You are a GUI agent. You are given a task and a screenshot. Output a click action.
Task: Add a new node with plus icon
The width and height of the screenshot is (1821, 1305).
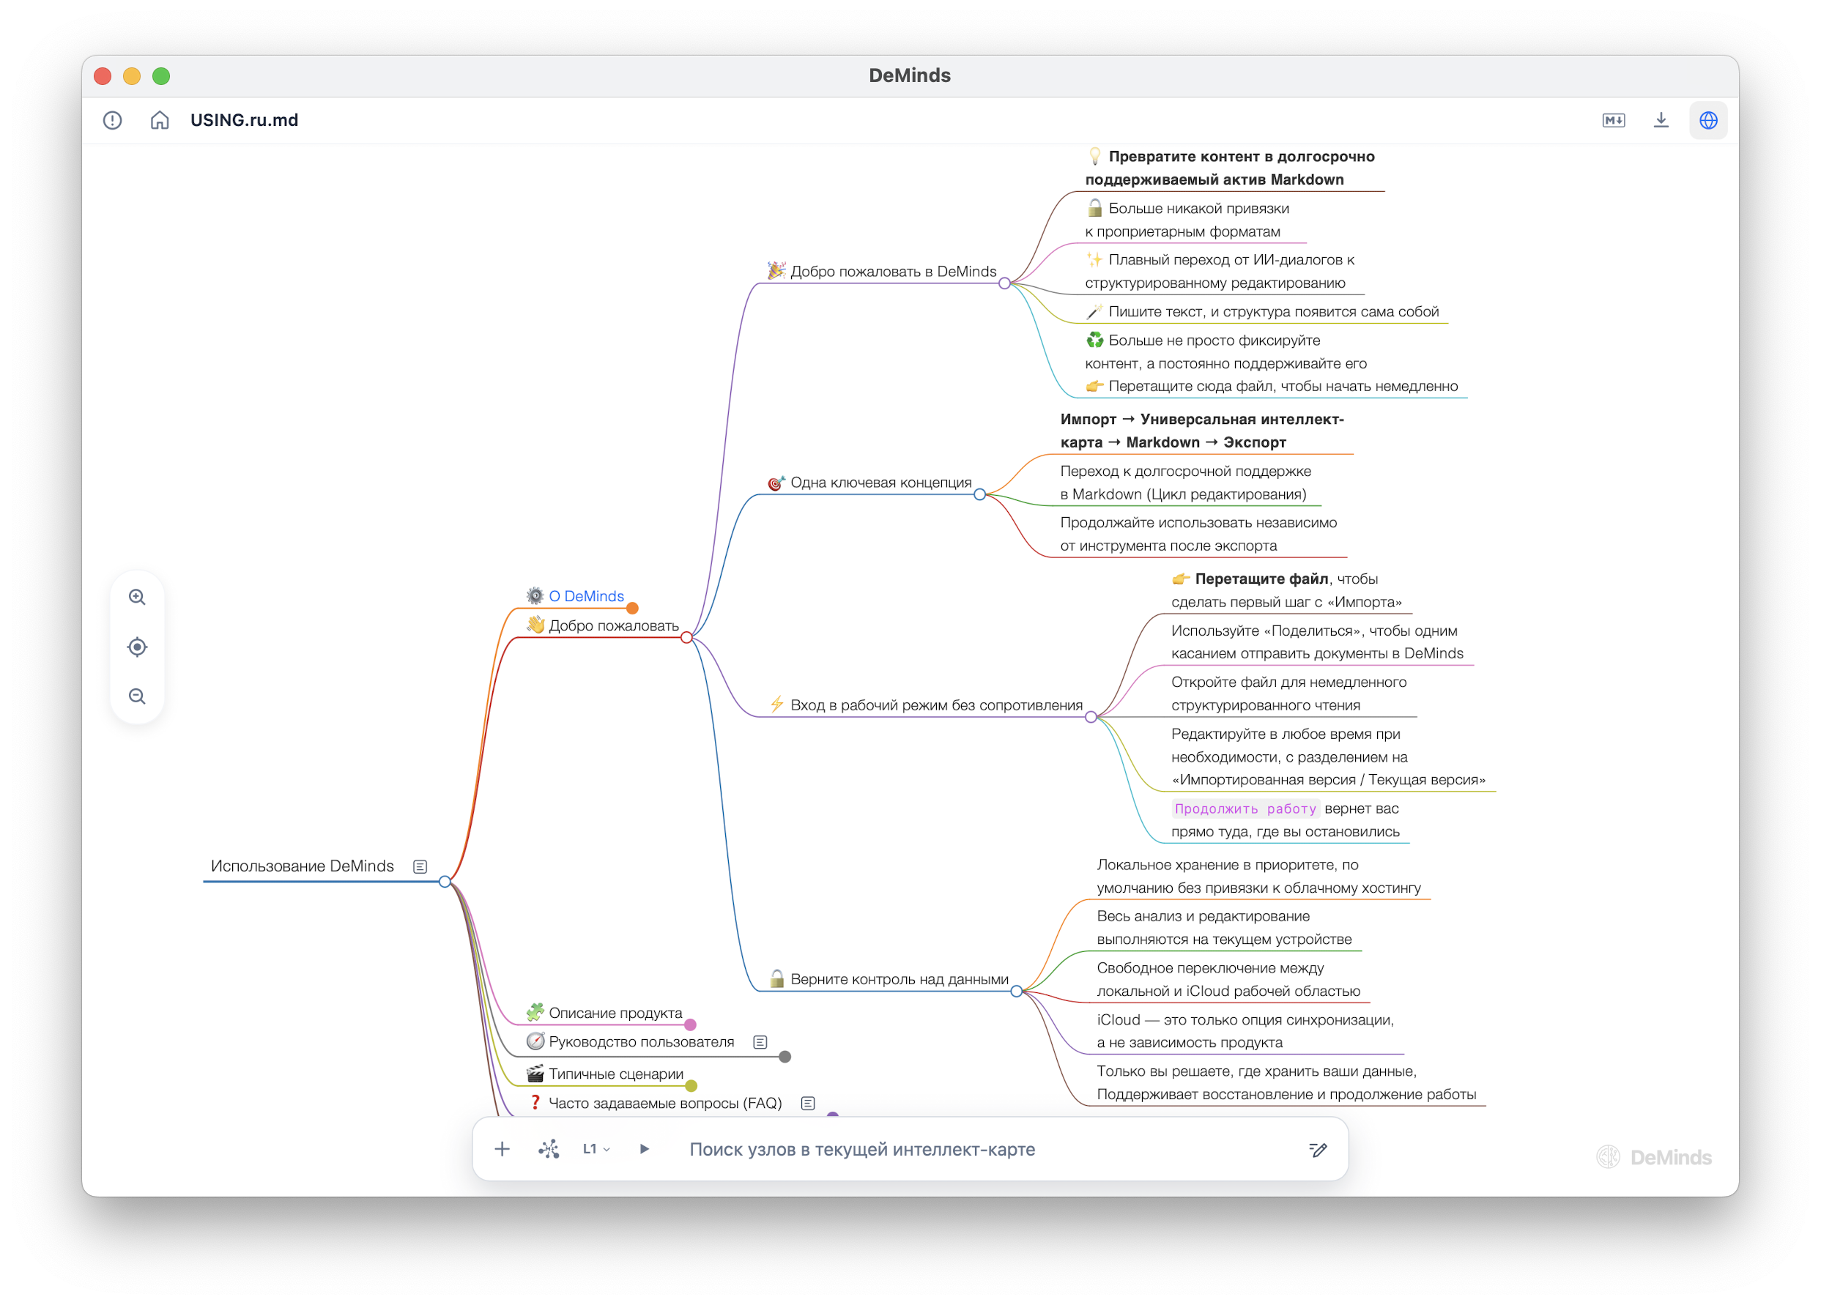502,1149
